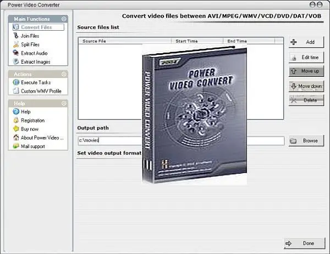The width and height of the screenshot is (330, 254).
Task: Open the Registration link
Action: (32, 121)
